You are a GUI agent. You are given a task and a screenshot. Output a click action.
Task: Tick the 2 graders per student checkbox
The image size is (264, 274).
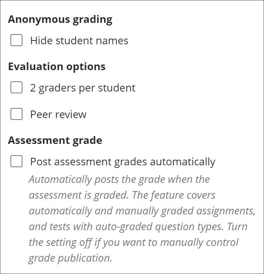[16, 87]
